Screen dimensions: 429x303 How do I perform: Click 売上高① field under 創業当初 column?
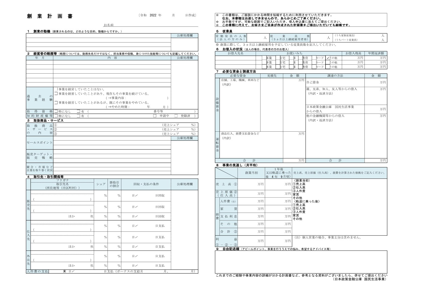(251, 184)
